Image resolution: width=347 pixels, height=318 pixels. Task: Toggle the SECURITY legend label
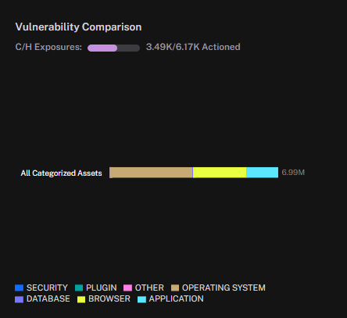(x=47, y=288)
